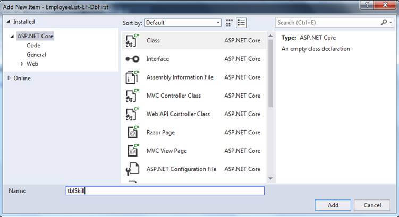Select the Razor Page template icon

coord(133,132)
